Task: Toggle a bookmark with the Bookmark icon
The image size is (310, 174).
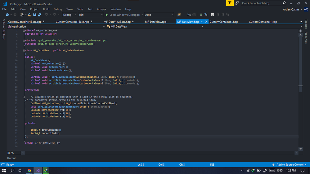Action: click(212, 15)
